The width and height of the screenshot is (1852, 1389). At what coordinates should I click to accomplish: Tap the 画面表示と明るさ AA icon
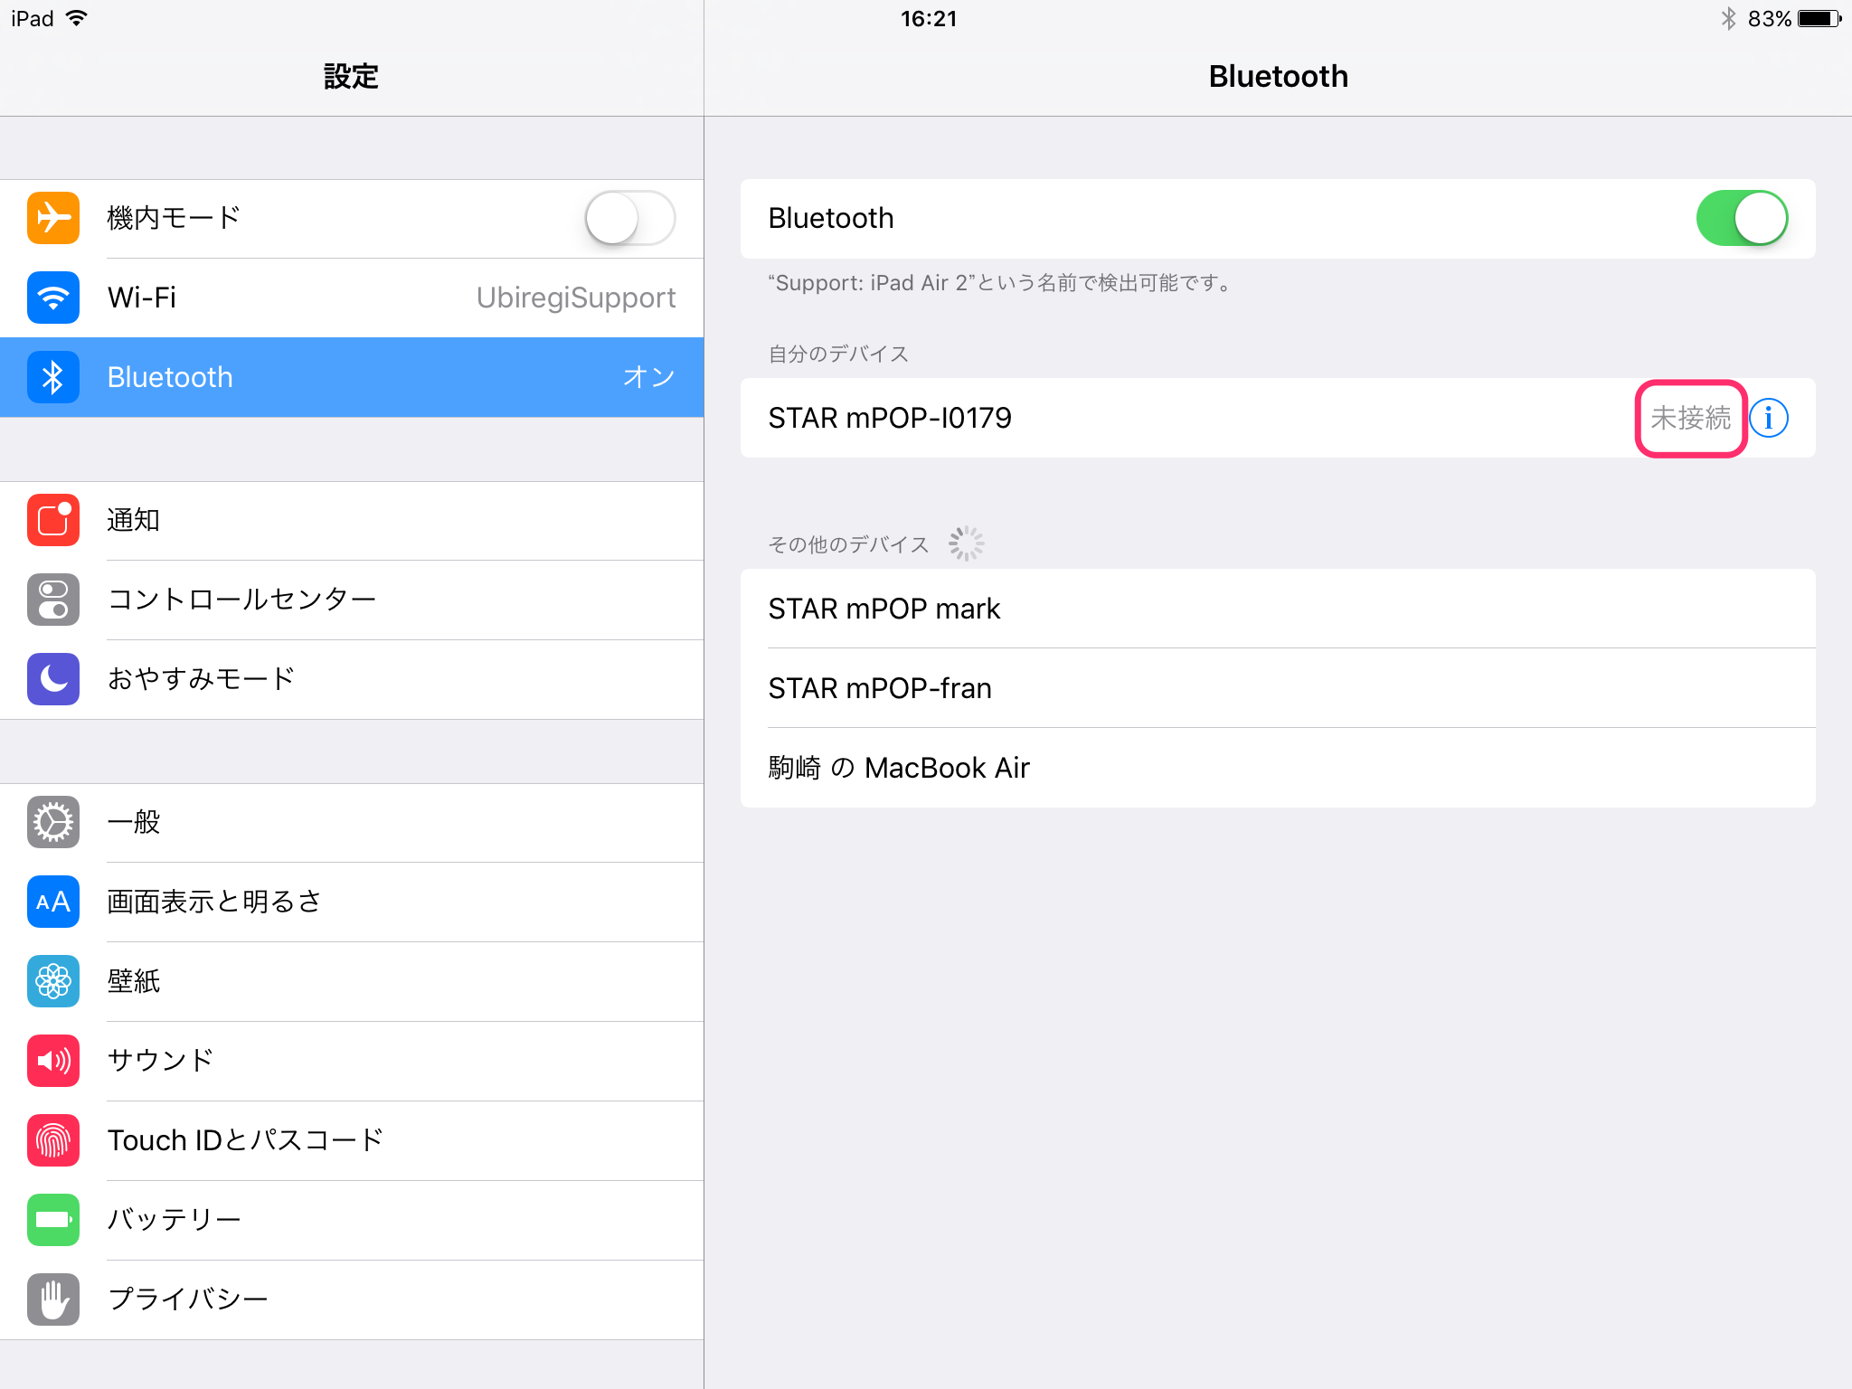(x=53, y=902)
